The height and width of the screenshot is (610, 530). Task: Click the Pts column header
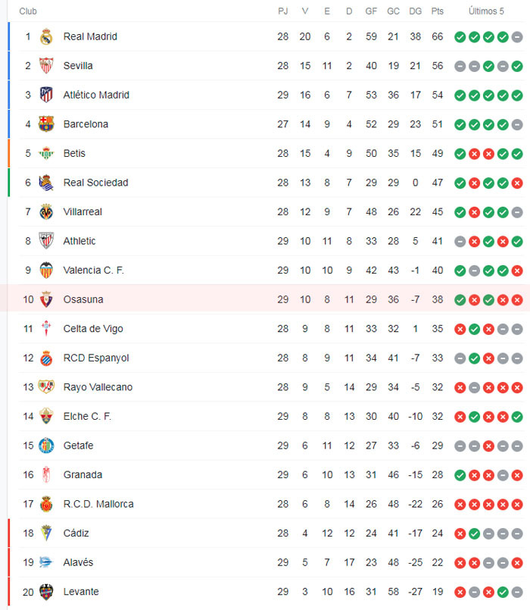pyautogui.click(x=438, y=11)
